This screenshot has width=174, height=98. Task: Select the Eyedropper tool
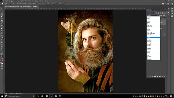pyautogui.click(x=2, y=23)
